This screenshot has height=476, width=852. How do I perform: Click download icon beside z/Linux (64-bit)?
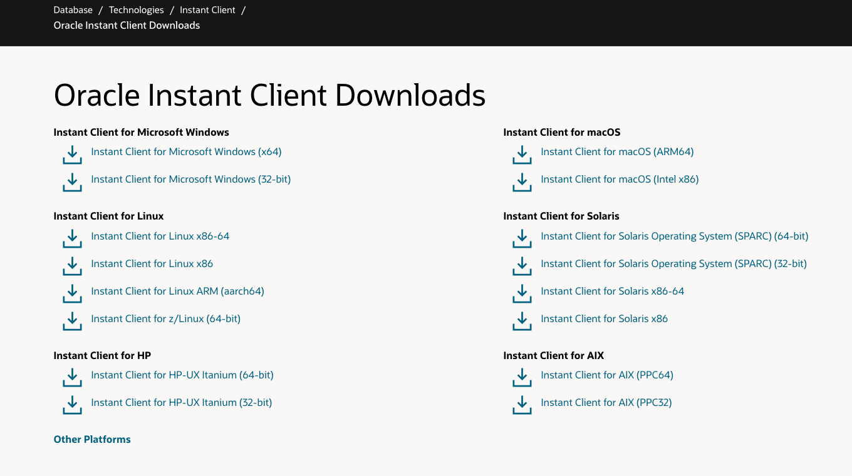[x=72, y=322]
